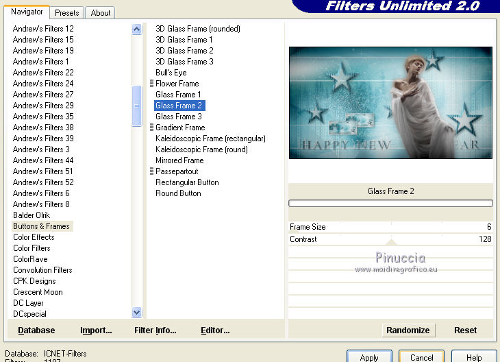
Task: Choose Rectangular Button filter
Action: pyautogui.click(x=187, y=182)
